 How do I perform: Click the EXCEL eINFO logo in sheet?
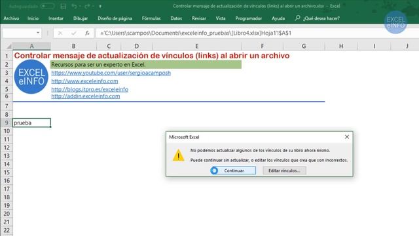[31, 77]
